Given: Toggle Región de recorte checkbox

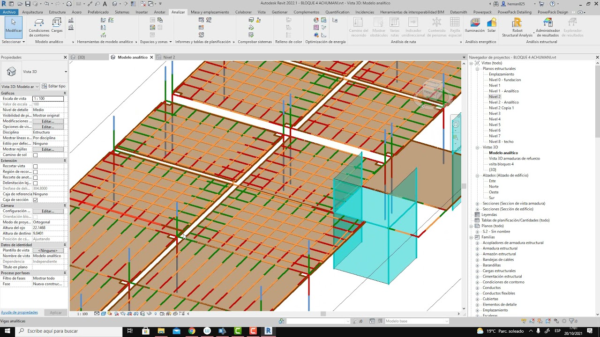Looking at the screenshot, I should (35, 172).
